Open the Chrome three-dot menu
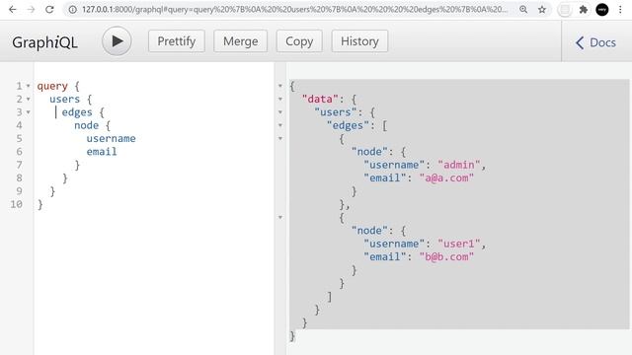Screen dimensions: 632x355 pos(620,9)
